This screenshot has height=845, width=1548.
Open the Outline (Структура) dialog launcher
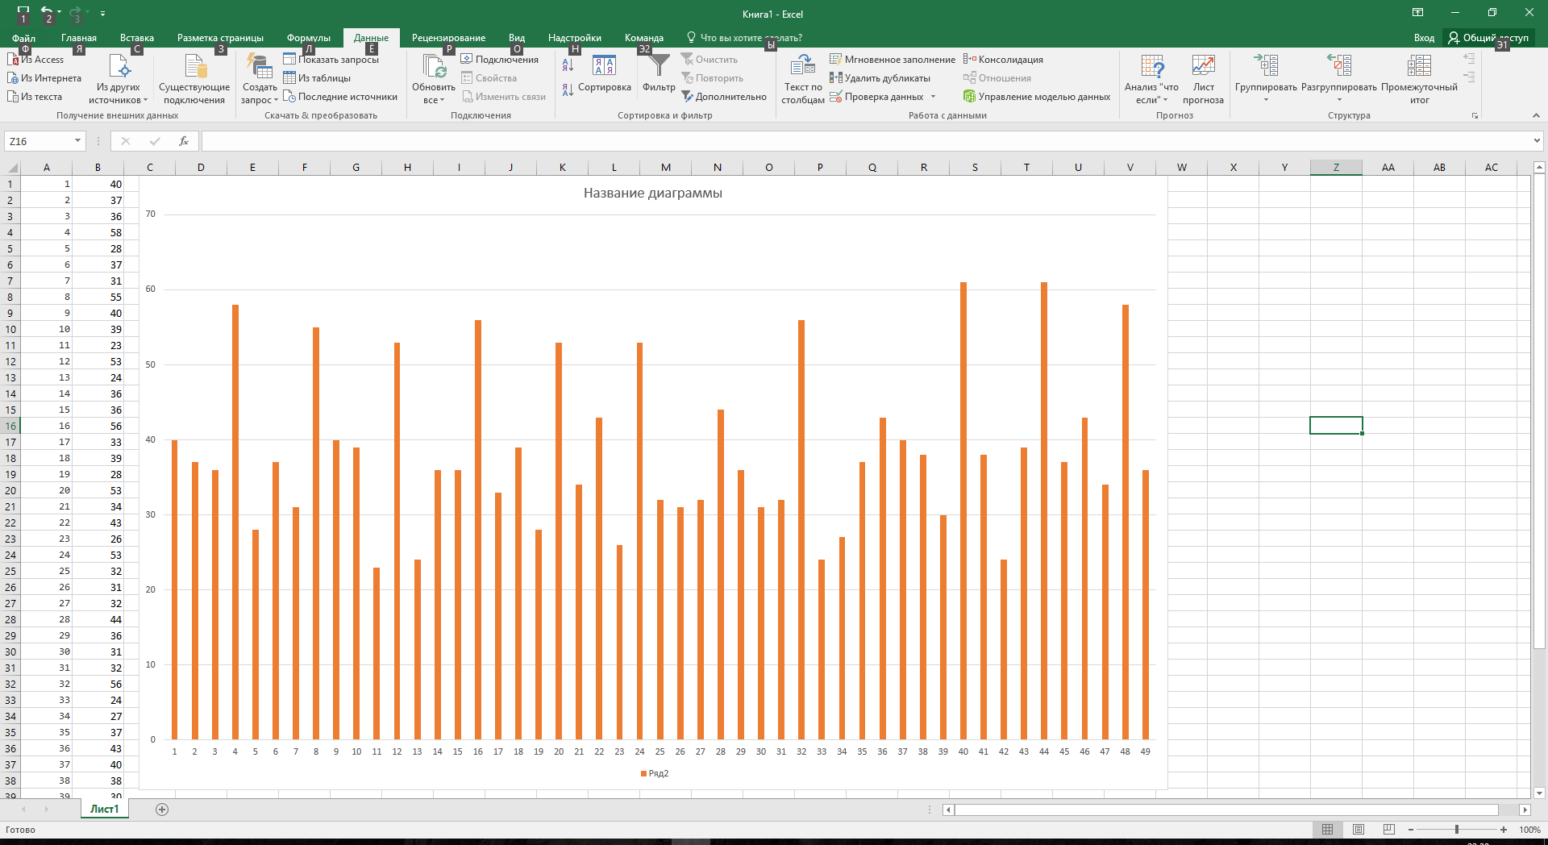tap(1475, 116)
